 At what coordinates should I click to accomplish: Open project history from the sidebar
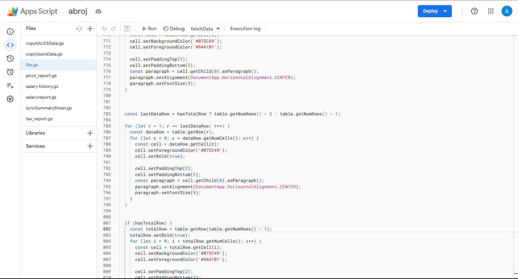click(x=10, y=58)
